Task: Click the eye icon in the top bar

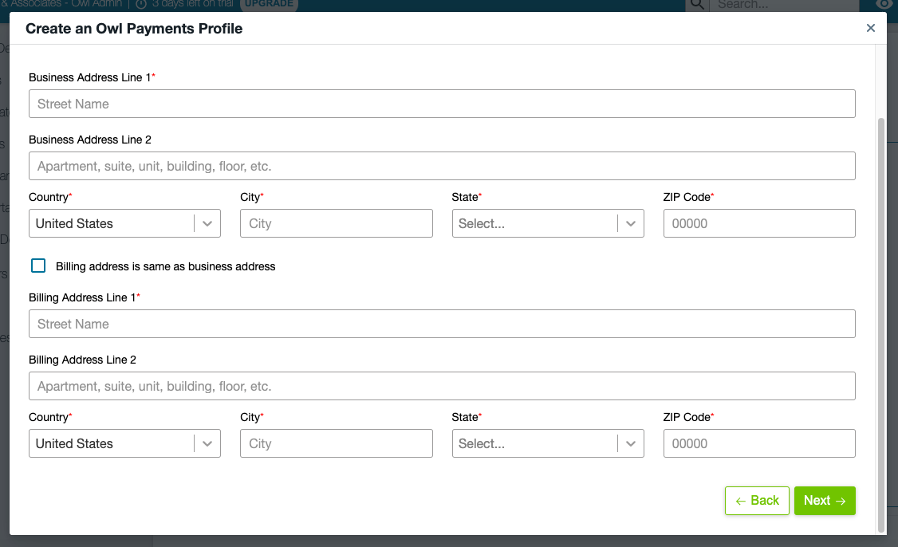Action: click(884, 4)
